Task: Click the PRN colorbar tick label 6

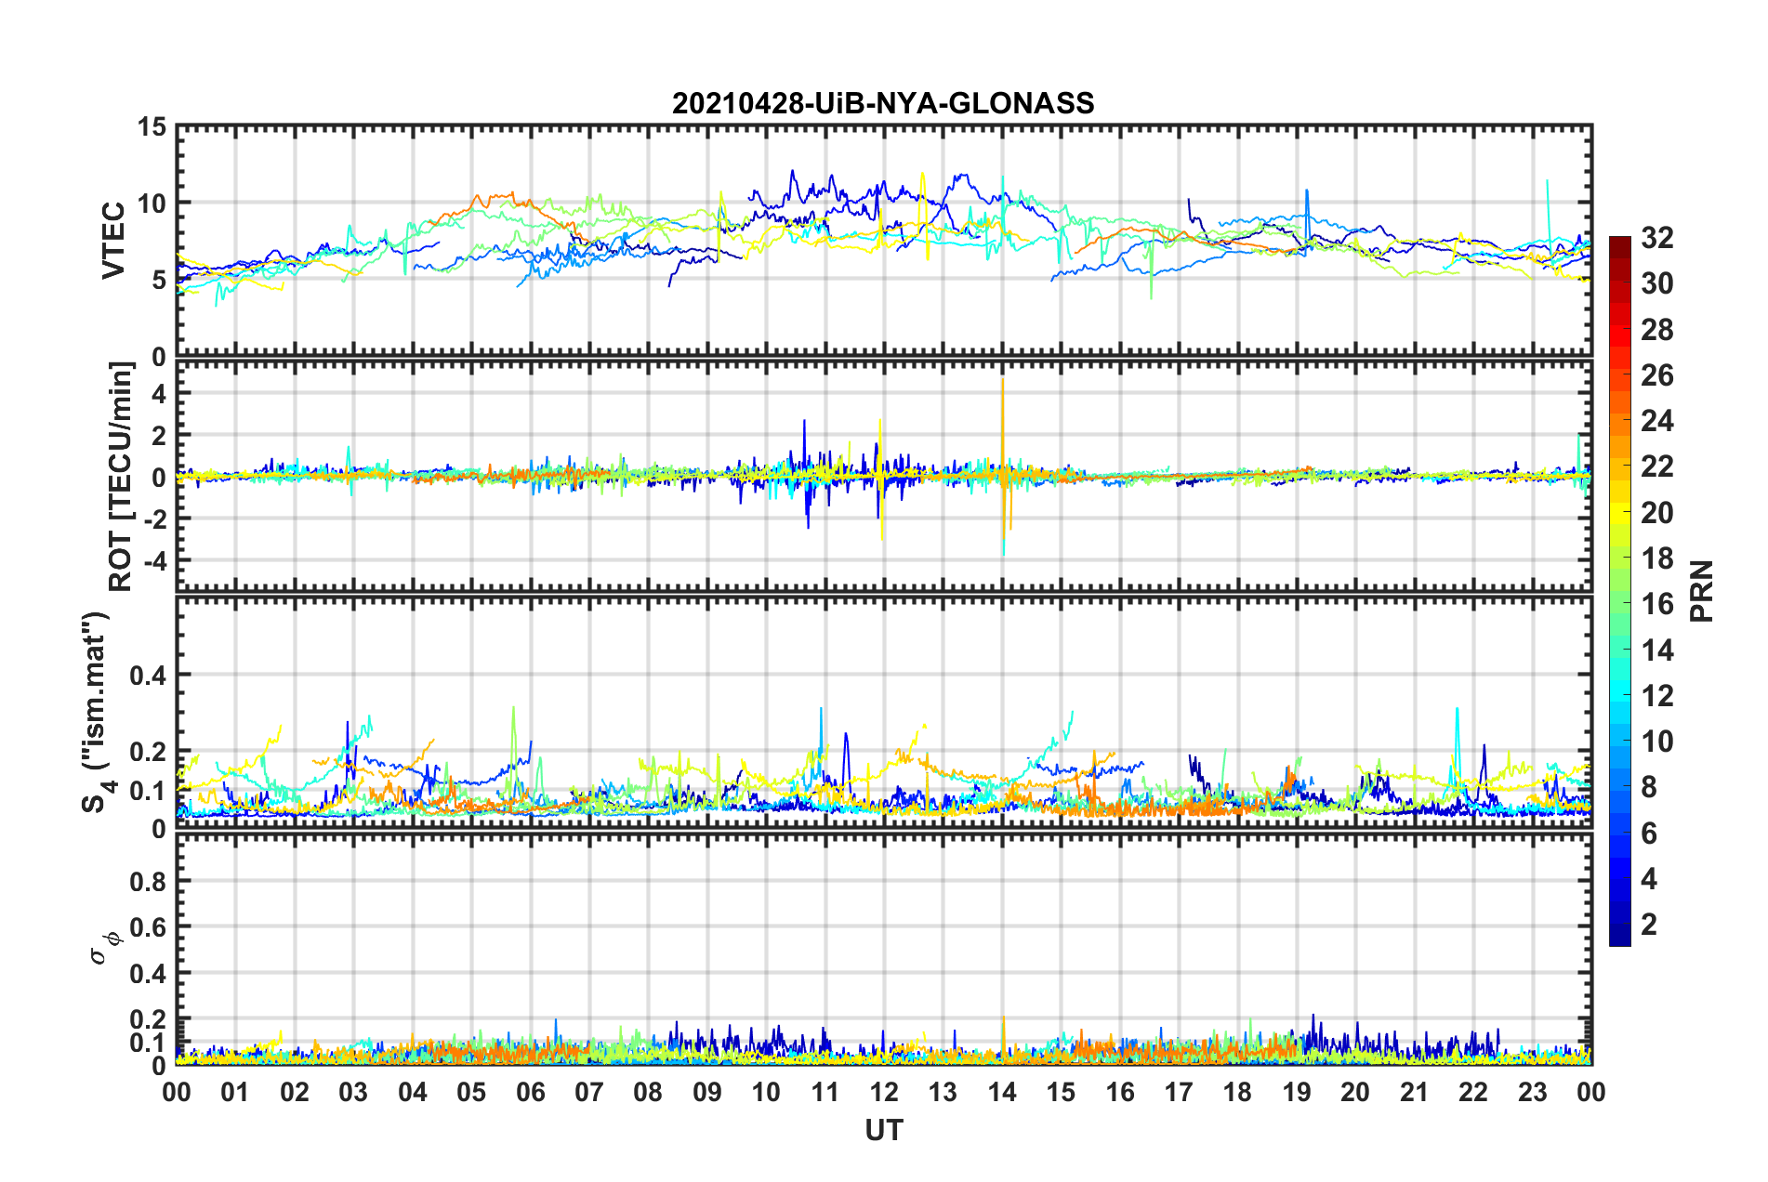Action: pyautogui.click(x=1649, y=834)
